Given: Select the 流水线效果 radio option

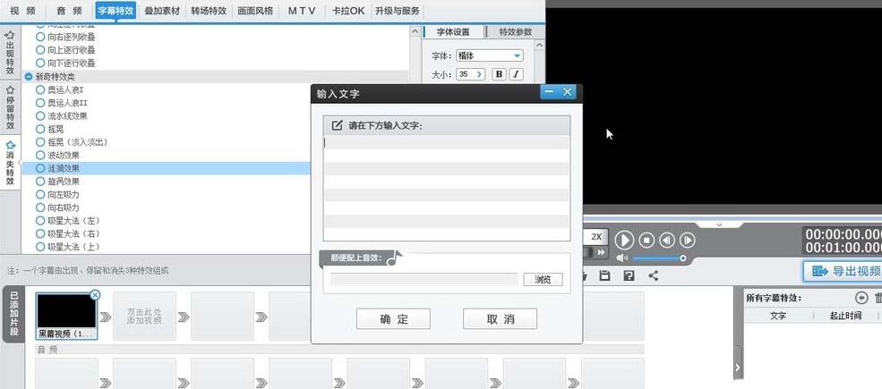Looking at the screenshot, I should pyautogui.click(x=40, y=115).
